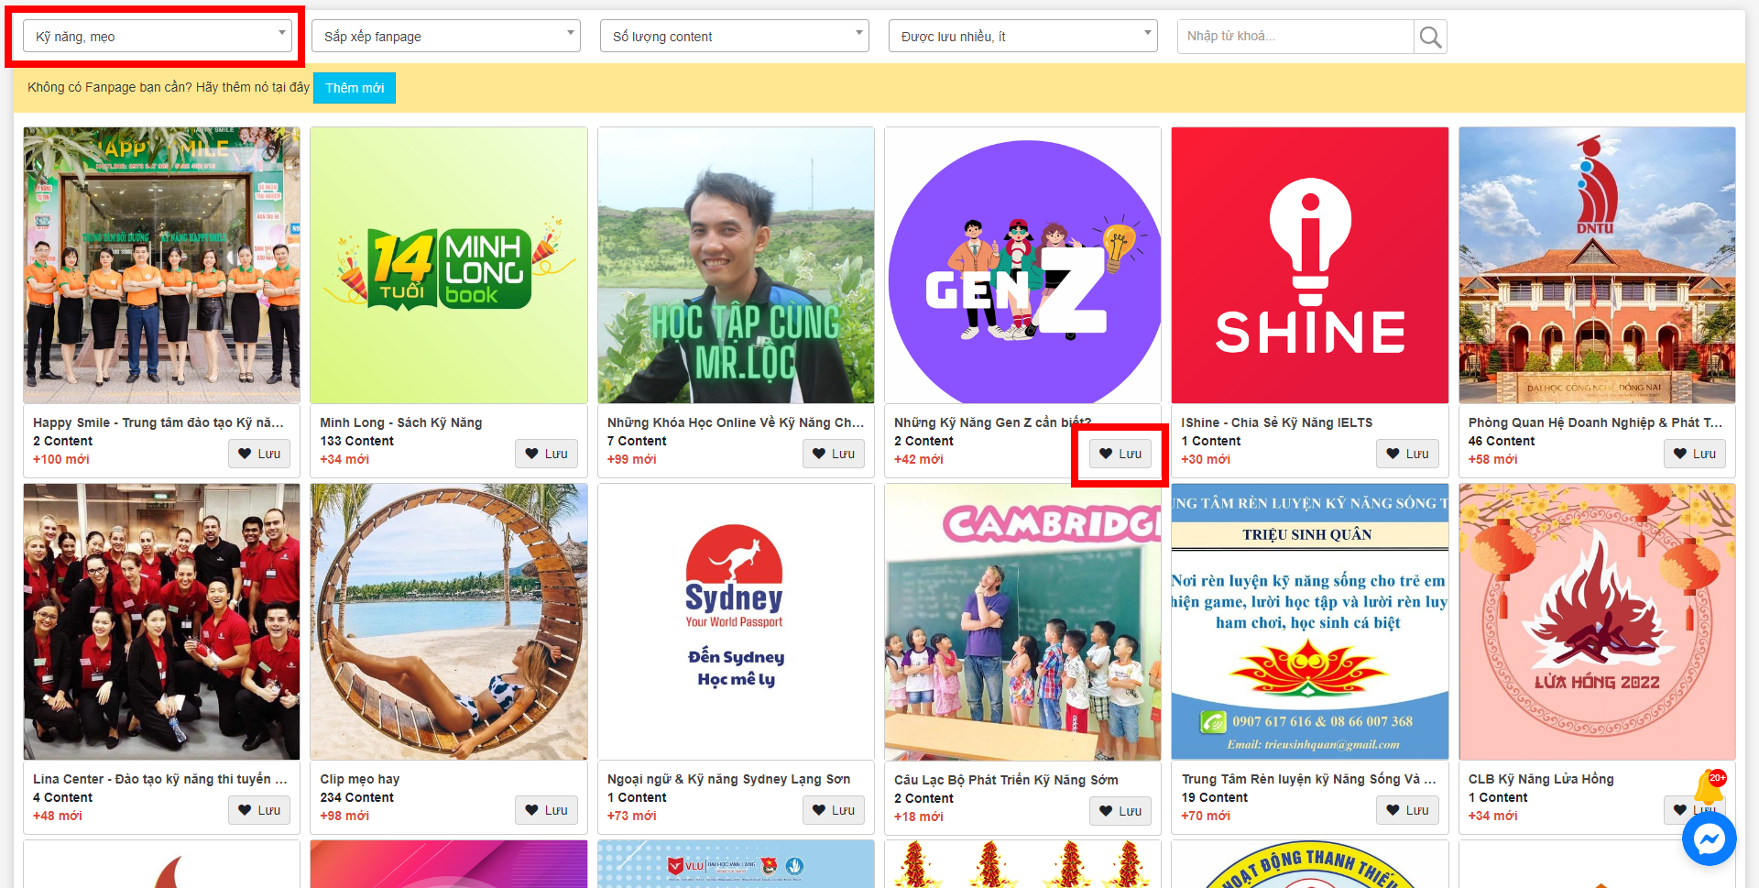The height and width of the screenshot is (888, 1759).
Task: Click Lưu on Phòng Quan Hệ Doanh Nghiệp card
Action: [x=1695, y=454]
